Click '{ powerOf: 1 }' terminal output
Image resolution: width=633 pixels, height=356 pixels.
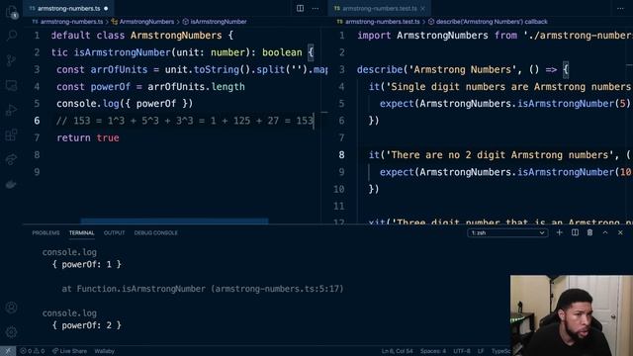(86, 264)
